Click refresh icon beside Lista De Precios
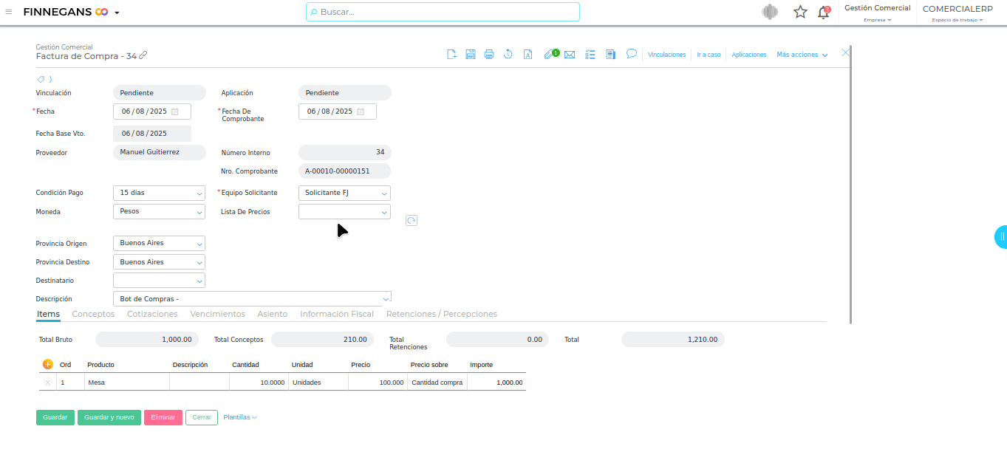 tap(412, 220)
